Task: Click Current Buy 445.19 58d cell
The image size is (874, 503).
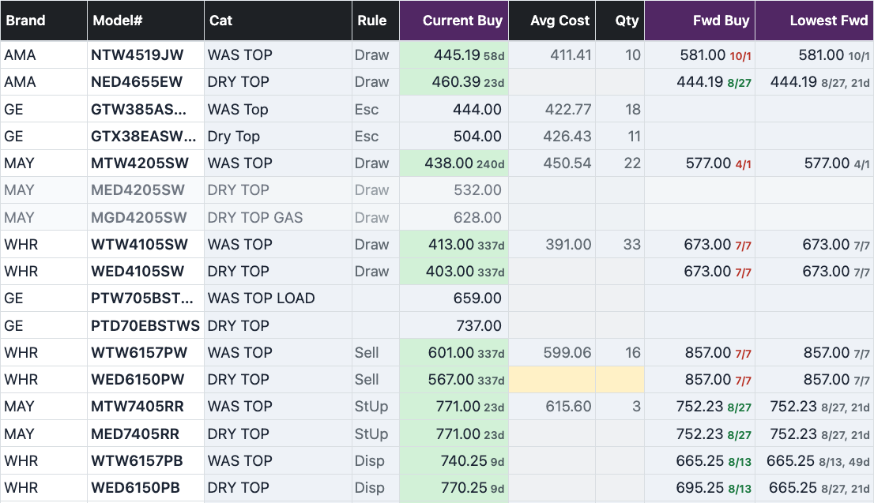Action: pos(454,55)
